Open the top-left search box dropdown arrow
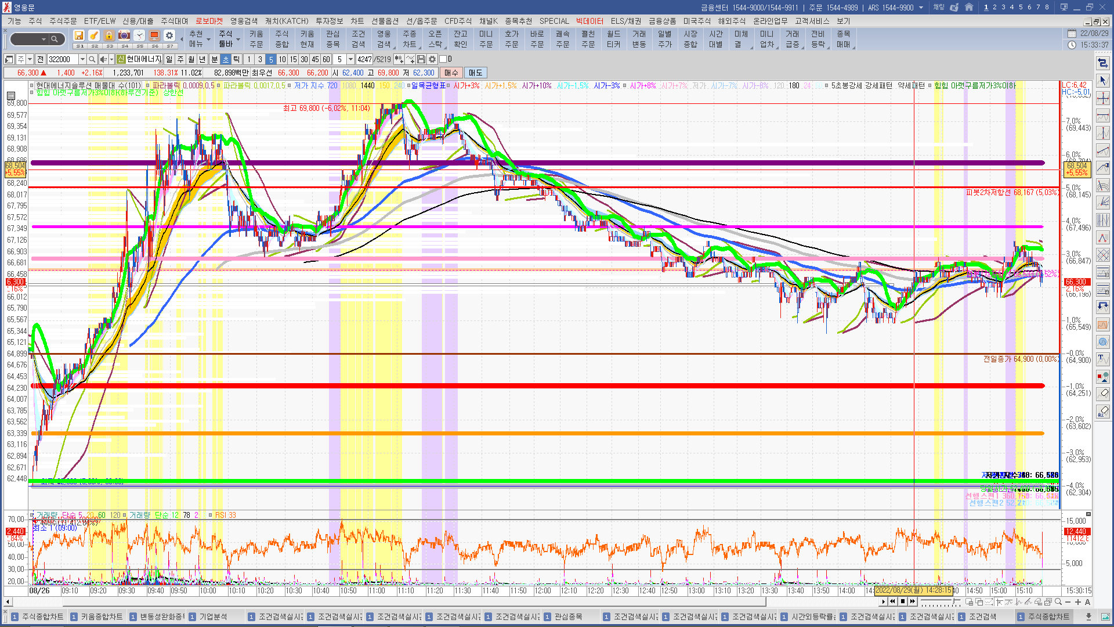The image size is (1114, 627). [44, 39]
